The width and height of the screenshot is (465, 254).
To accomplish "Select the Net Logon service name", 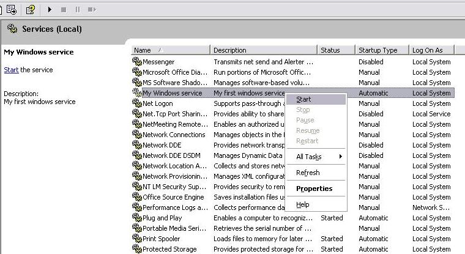I will tap(157, 103).
